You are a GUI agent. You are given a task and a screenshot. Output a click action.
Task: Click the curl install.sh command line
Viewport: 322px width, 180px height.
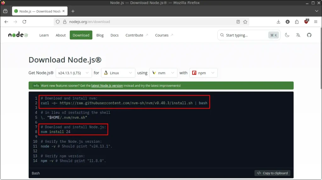pyautogui.click(x=124, y=103)
